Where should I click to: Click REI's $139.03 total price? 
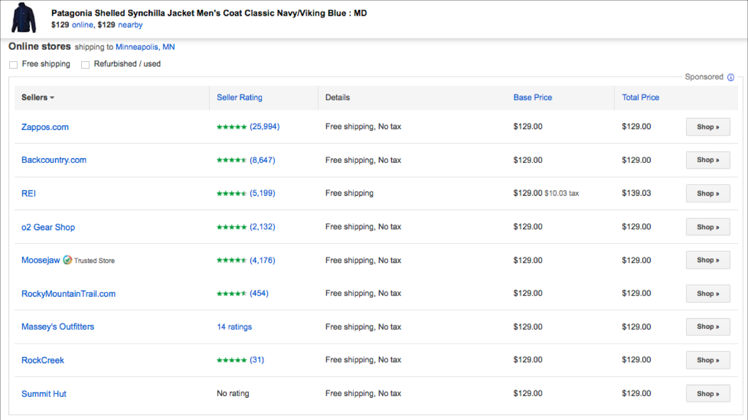coord(636,193)
